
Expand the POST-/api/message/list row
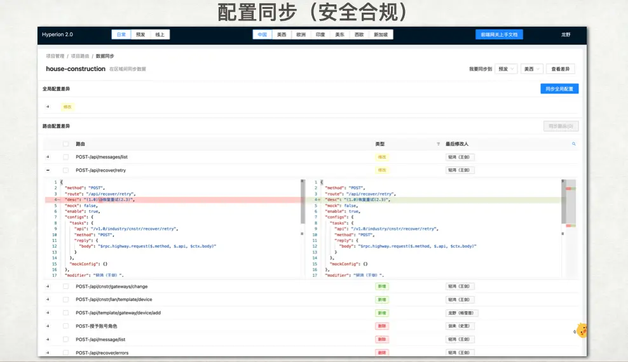[x=48, y=339]
